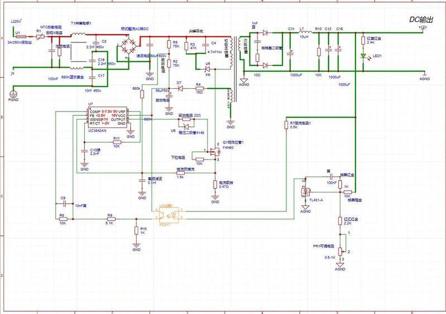446x314 pixels.
Task: Click the '10uH' value text
Action: (304, 37)
